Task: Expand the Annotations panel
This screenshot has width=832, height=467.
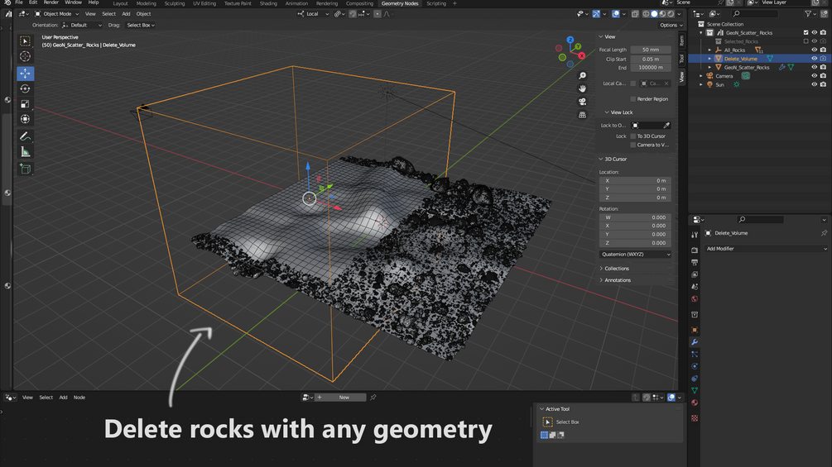Action: pos(617,280)
